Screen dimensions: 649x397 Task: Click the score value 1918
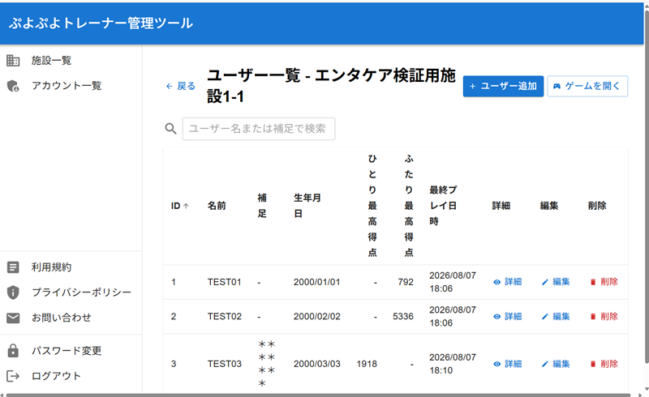(367, 364)
